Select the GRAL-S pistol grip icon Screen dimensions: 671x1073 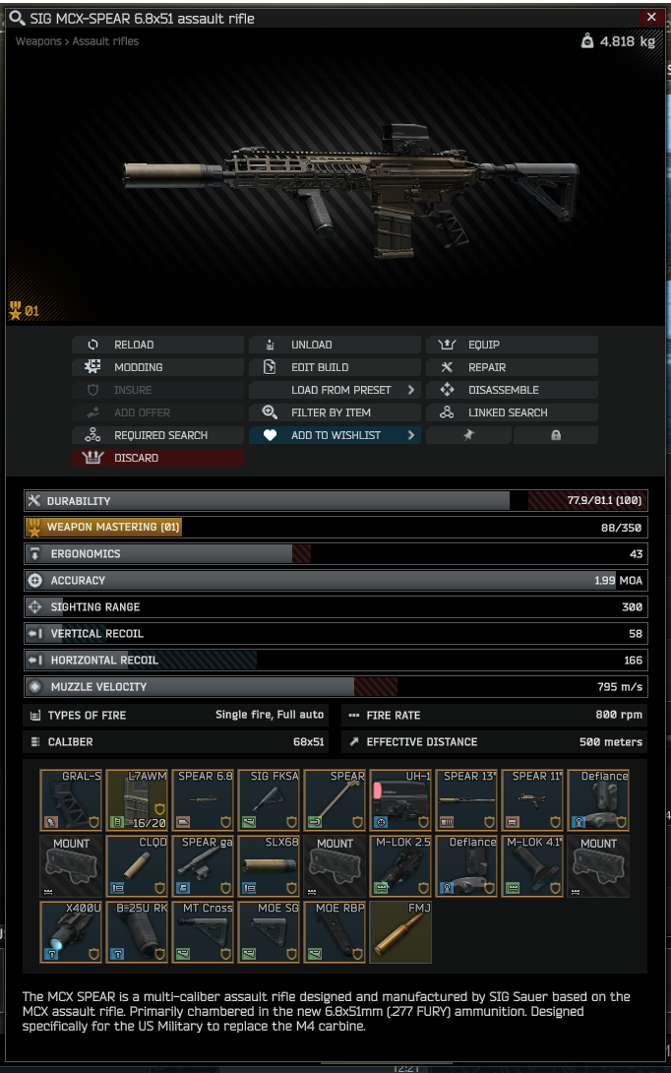[71, 799]
